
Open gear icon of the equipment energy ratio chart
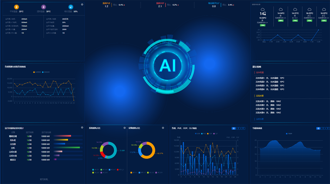(x=163, y=128)
